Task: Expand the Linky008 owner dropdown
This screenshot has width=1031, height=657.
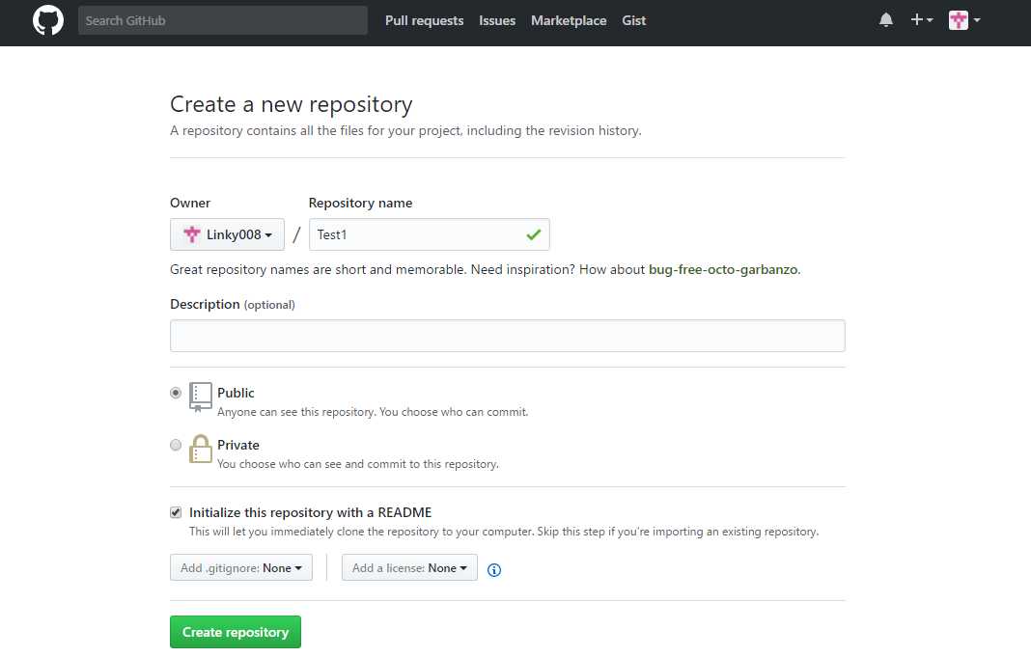Action: [227, 234]
